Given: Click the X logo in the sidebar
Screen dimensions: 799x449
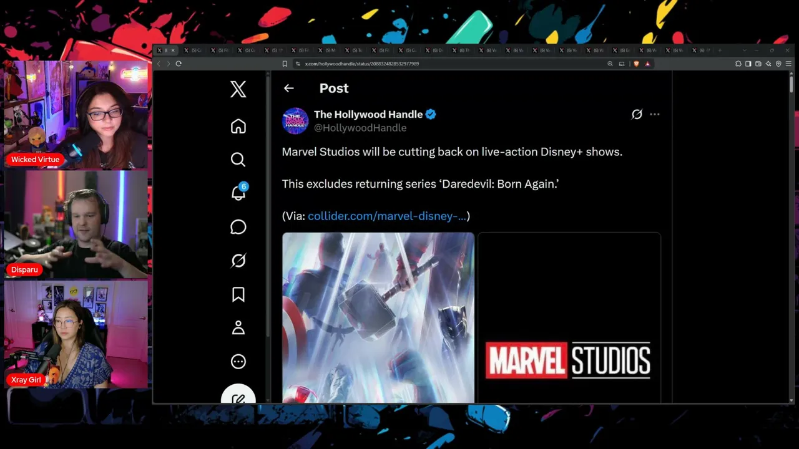Looking at the screenshot, I should (x=238, y=89).
